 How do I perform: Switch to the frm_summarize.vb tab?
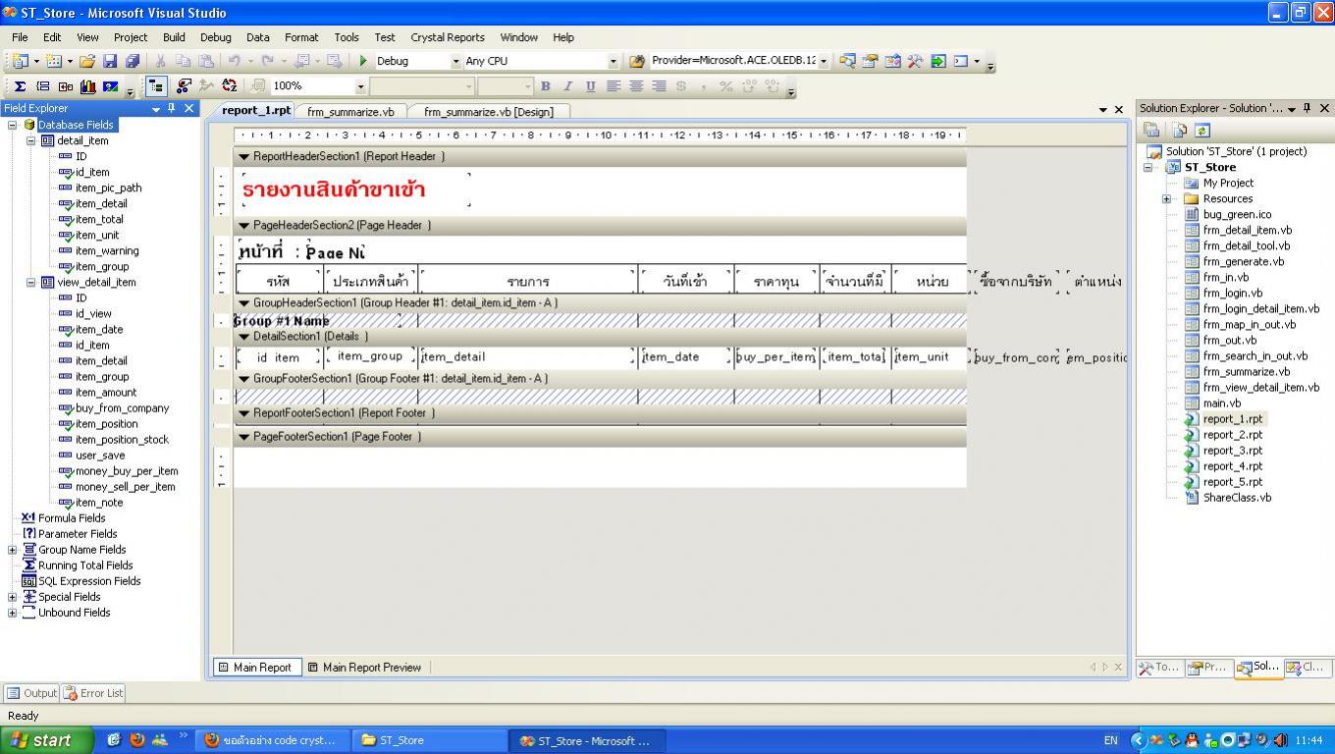click(350, 112)
